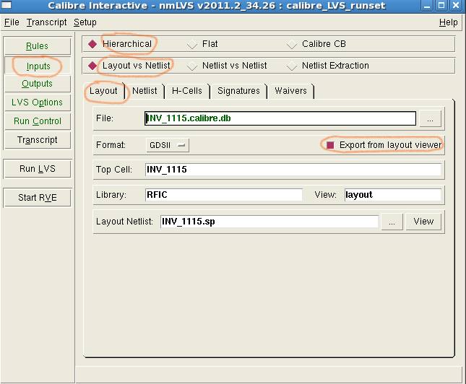The height and width of the screenshot is (384, 466).
Task: Choose Netlist Extraction mode
Action: pyautogui.click(x=292, y=66)
